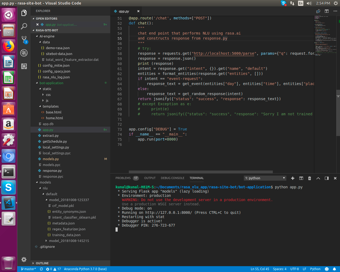Viewport: 340px width, 272px height.
Task: Move the panel to the right side
Action: (x=327, y=178)
